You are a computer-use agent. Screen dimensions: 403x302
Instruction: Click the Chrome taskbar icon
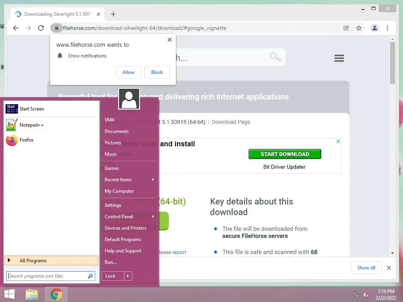click(x=56, y=294)
